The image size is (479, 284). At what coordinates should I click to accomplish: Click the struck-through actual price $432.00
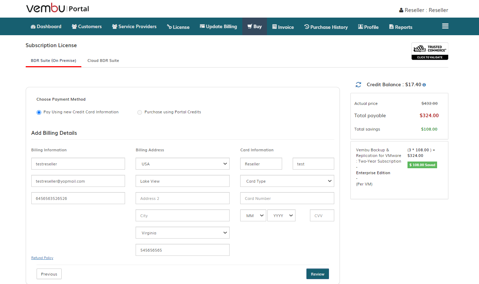(x=429, y=103)
